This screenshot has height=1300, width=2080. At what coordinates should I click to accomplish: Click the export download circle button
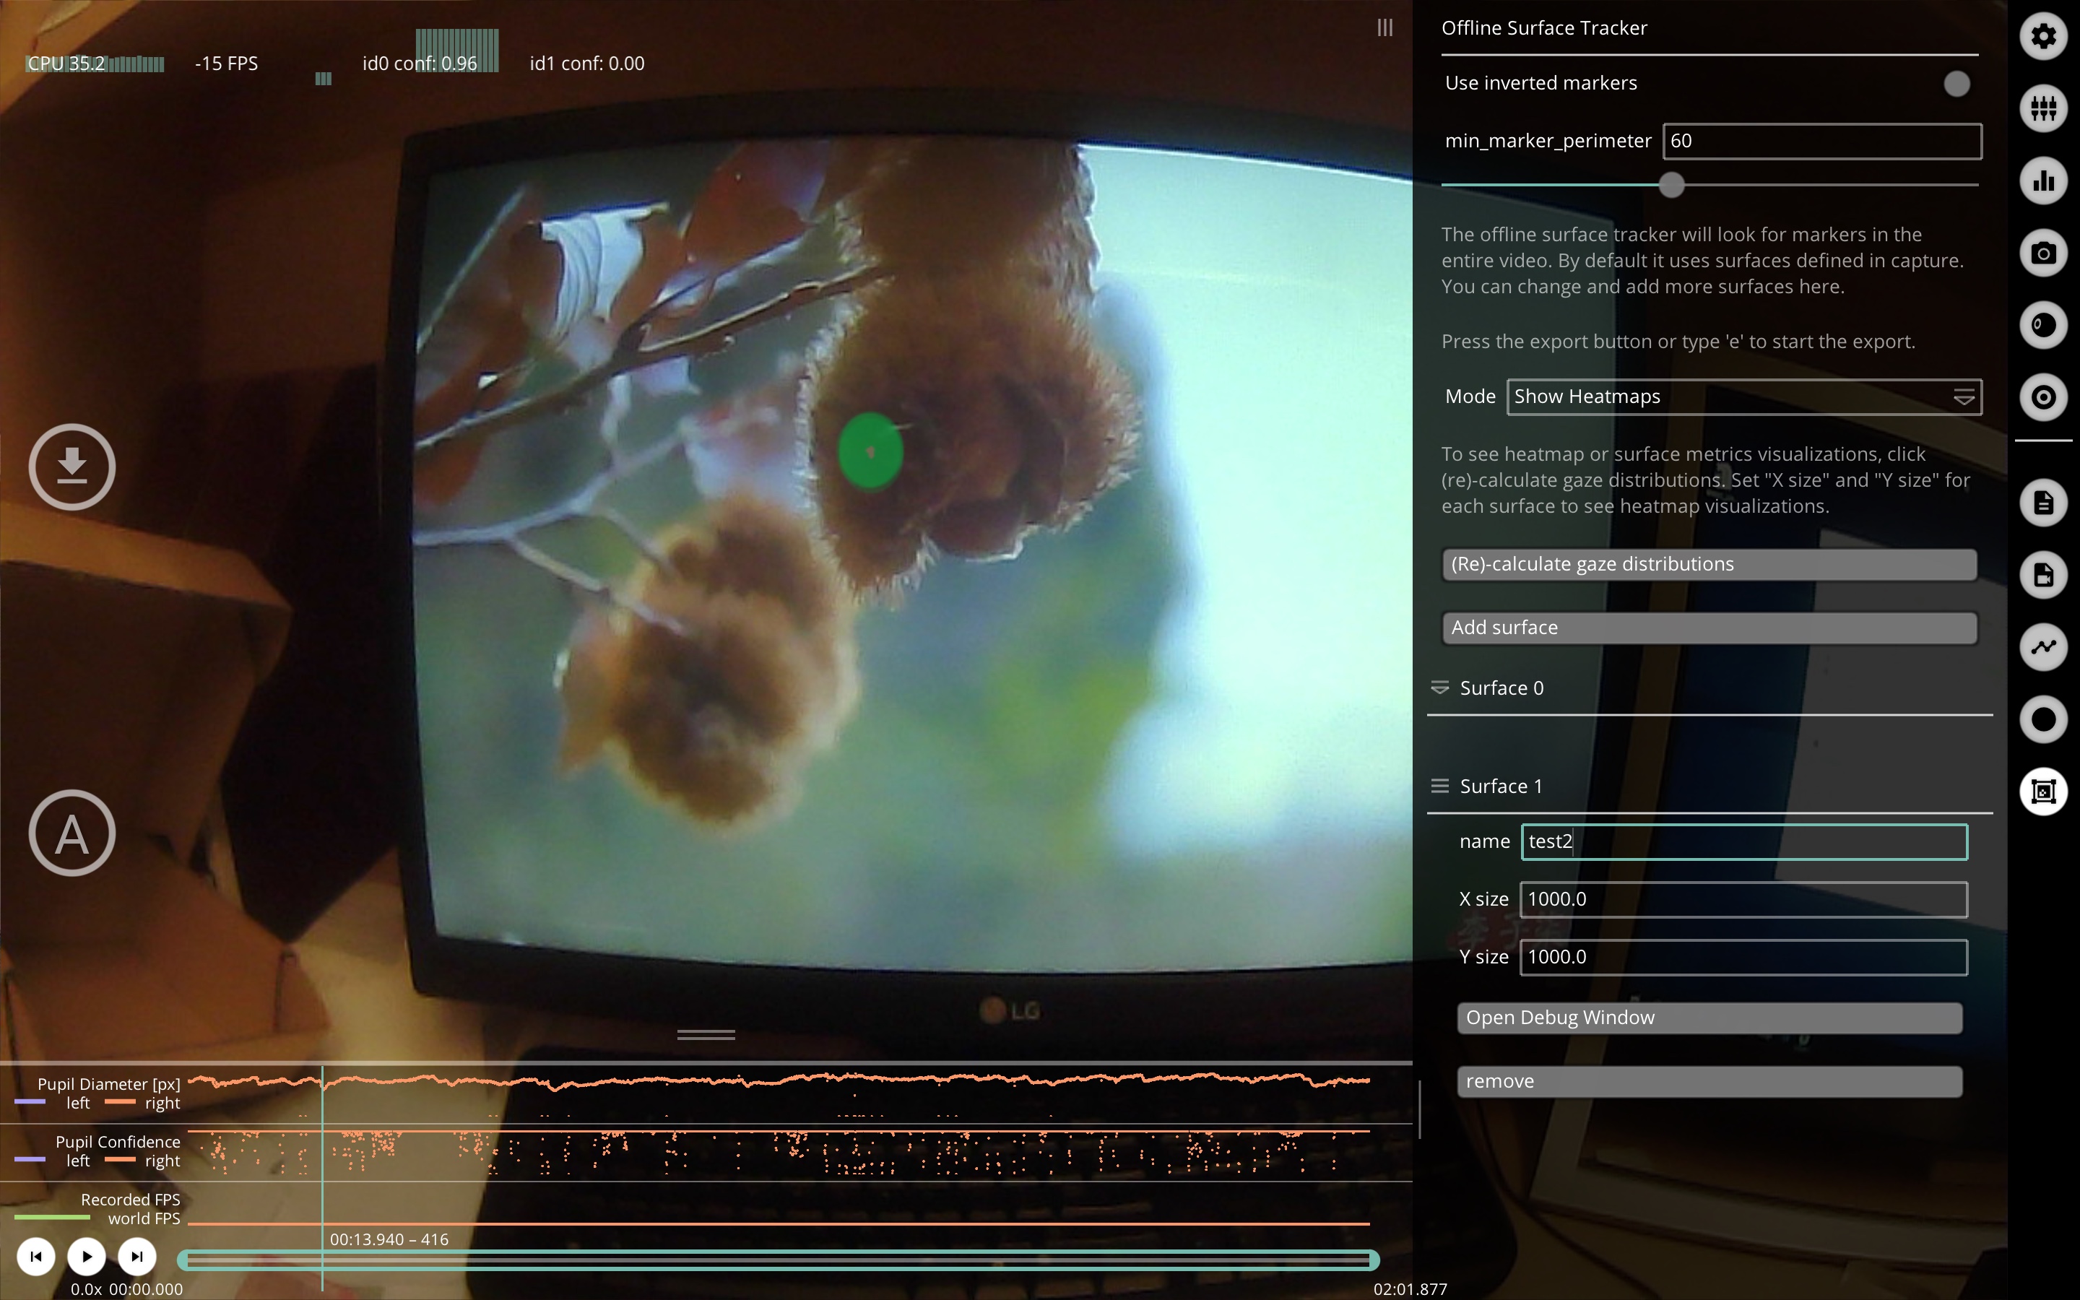(x=72, y=467)
